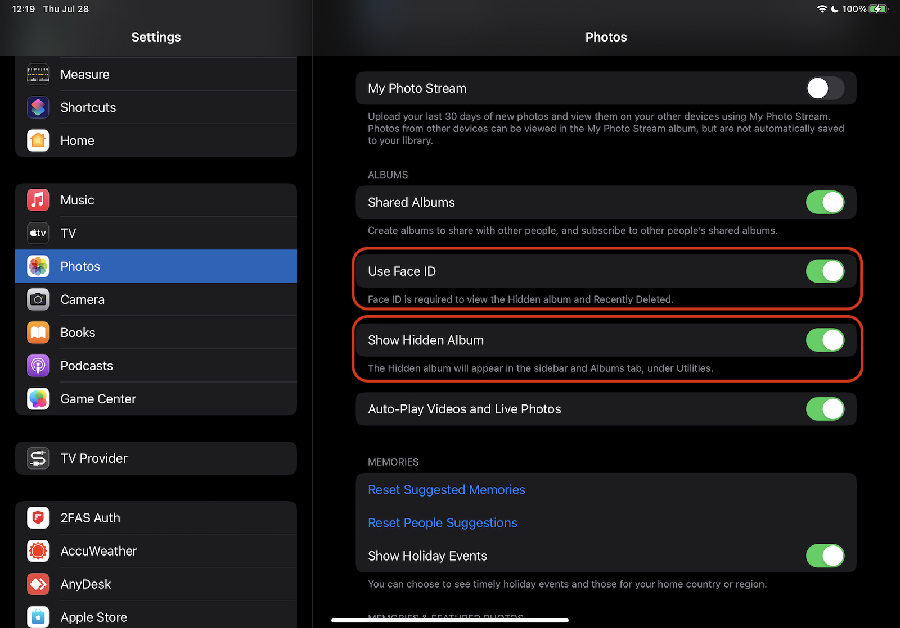The width and height of the screenshot is (900, 628).
Task: Disable the Use Face ID switch
Action: (825, 271)
